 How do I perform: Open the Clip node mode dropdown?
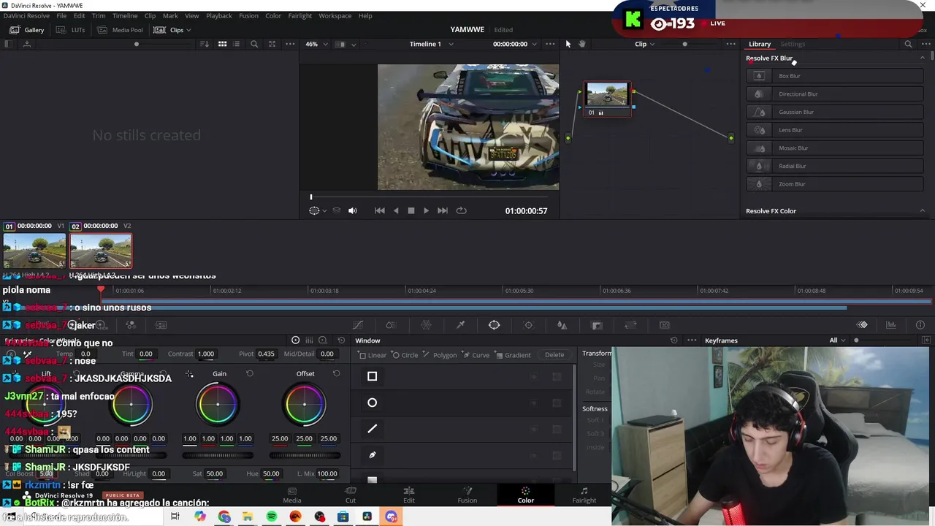tap(644, 44)
